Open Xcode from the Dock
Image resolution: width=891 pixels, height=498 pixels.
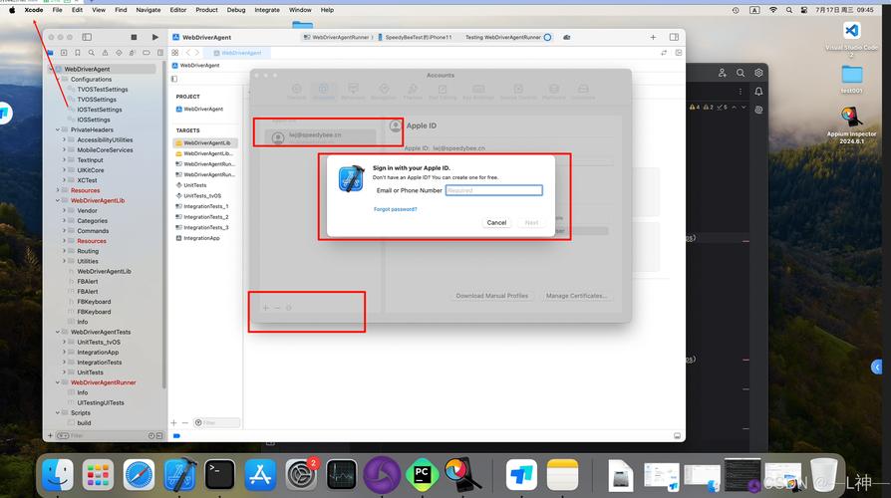(x=180, y=475)
